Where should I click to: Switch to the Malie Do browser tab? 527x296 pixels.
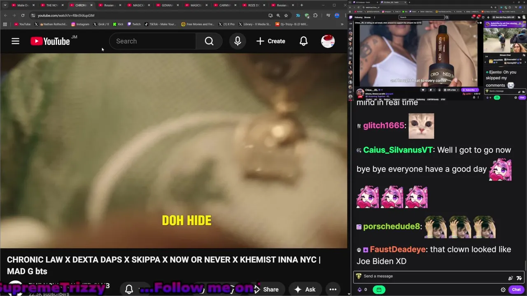pyautogui.click(x=23, y=5)
